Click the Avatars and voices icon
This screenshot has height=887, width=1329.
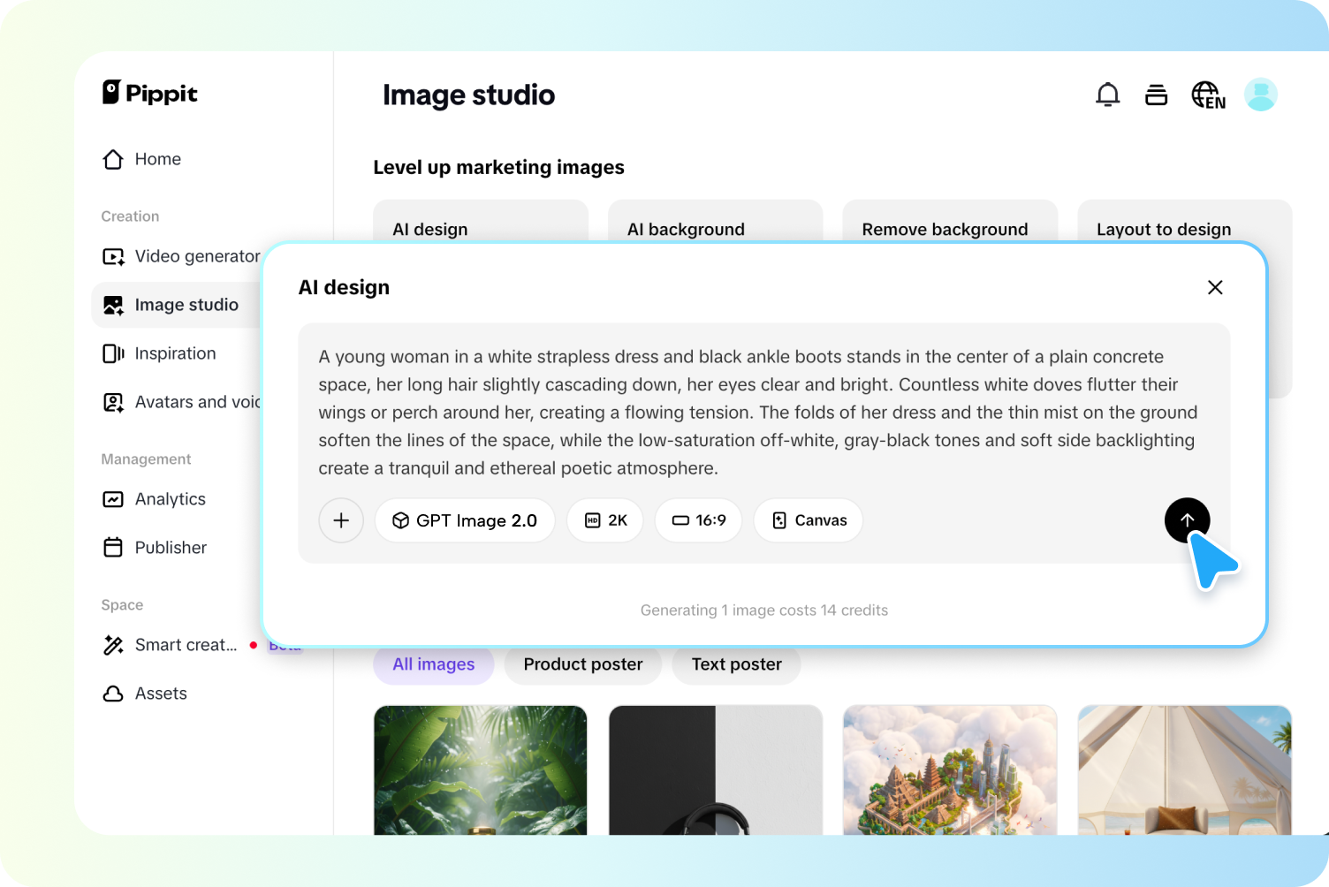(x=113, y=402)
